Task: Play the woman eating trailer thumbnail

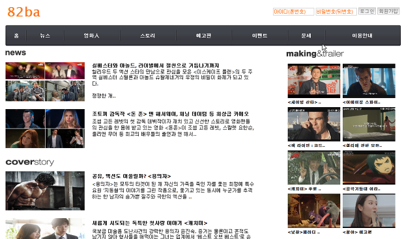Action: (369, 210)
